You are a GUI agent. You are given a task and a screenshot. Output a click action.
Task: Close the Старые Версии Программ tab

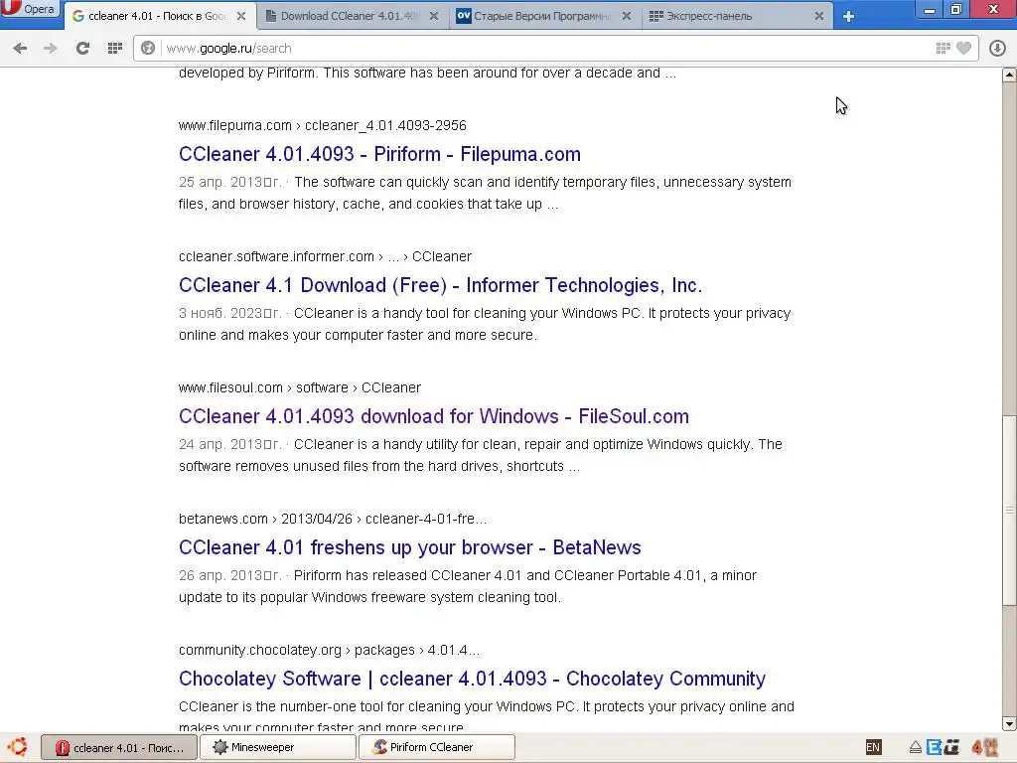pos(627,16)
